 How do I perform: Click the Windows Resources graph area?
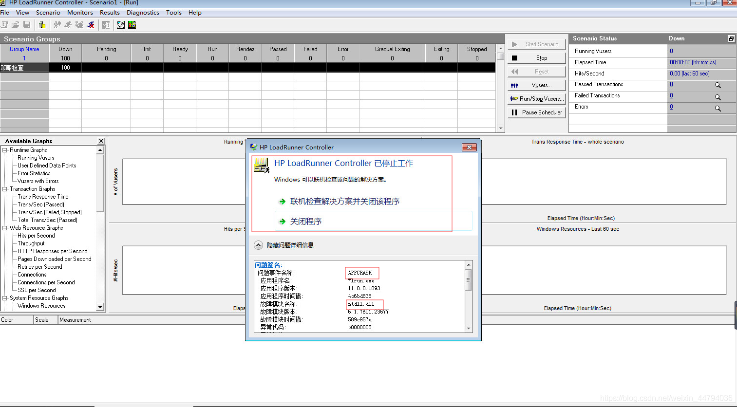click(x=603, y=270)
